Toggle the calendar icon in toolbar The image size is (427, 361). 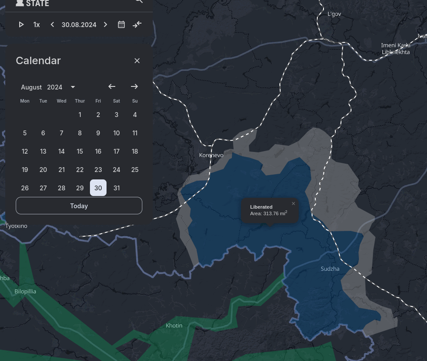[x=121, y=25]
